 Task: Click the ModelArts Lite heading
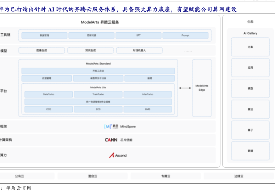(98, 88)
